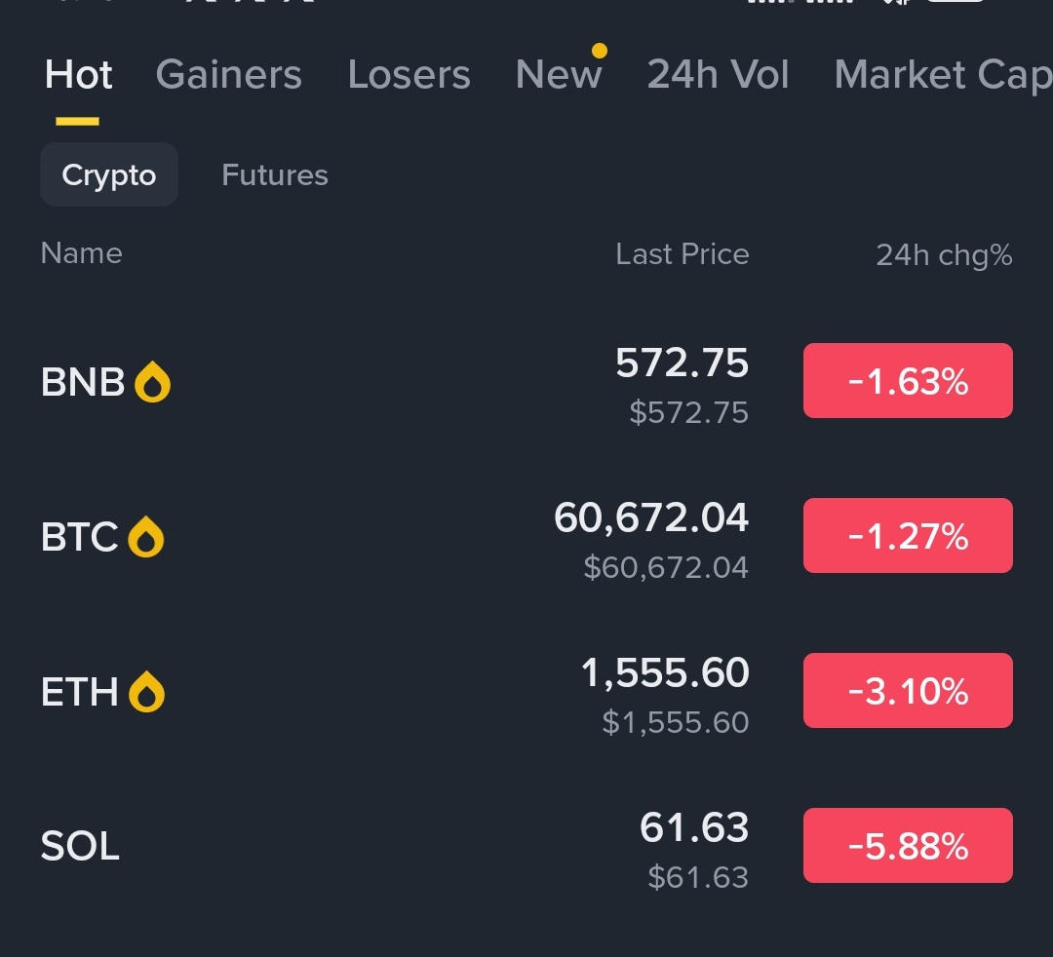Screen dimensions: 1053x957
Task: Tap the flame icon next to BTC
Action: click(x=145, y=537)
